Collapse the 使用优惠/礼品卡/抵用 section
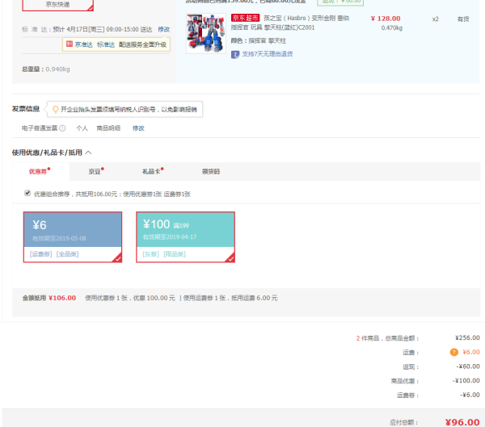 [88, 153]
